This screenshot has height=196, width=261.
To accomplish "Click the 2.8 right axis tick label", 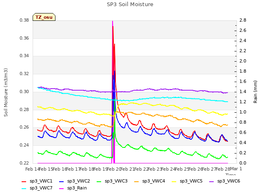I will [x=243, y=20].
